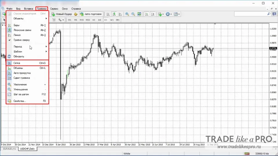278x156 pixels.
Task: Choose Шаг за шагом in menu
Action: pyautogui.click(x=27, y=94)
